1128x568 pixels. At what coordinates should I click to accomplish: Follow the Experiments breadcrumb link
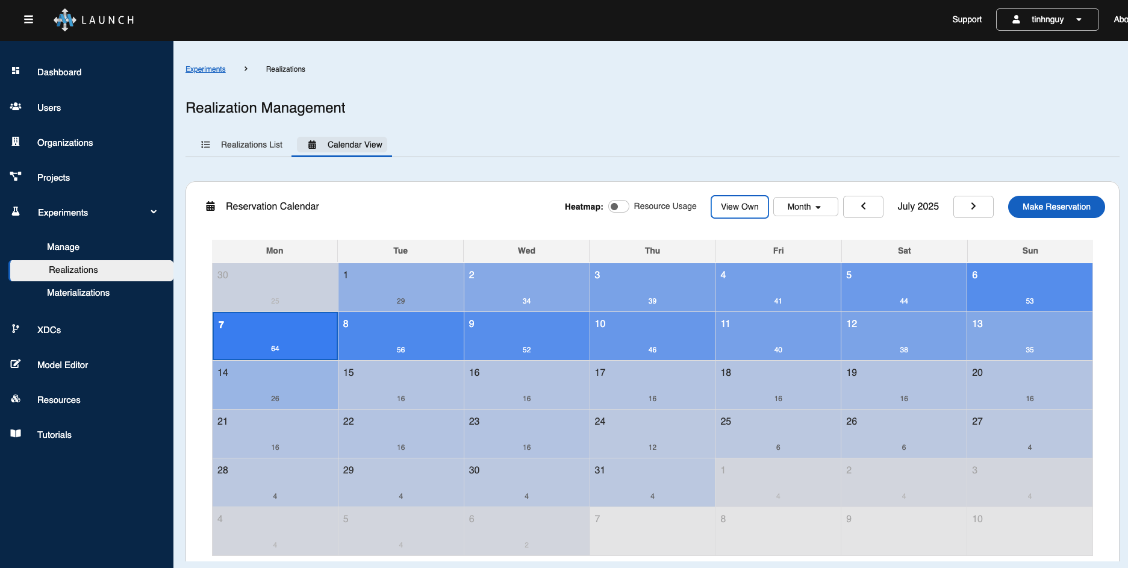coord(205,69)
